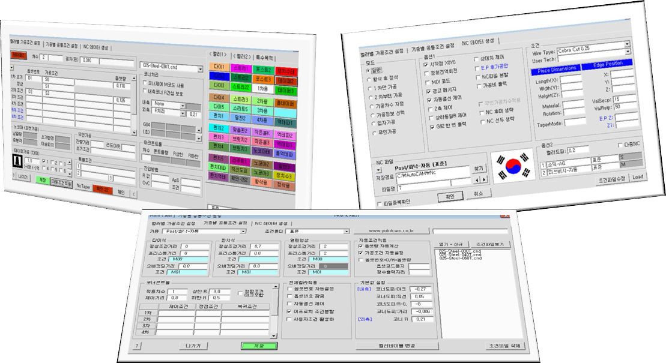
Task: Pick the 3차용 color button
Action: tap(262, 111)
